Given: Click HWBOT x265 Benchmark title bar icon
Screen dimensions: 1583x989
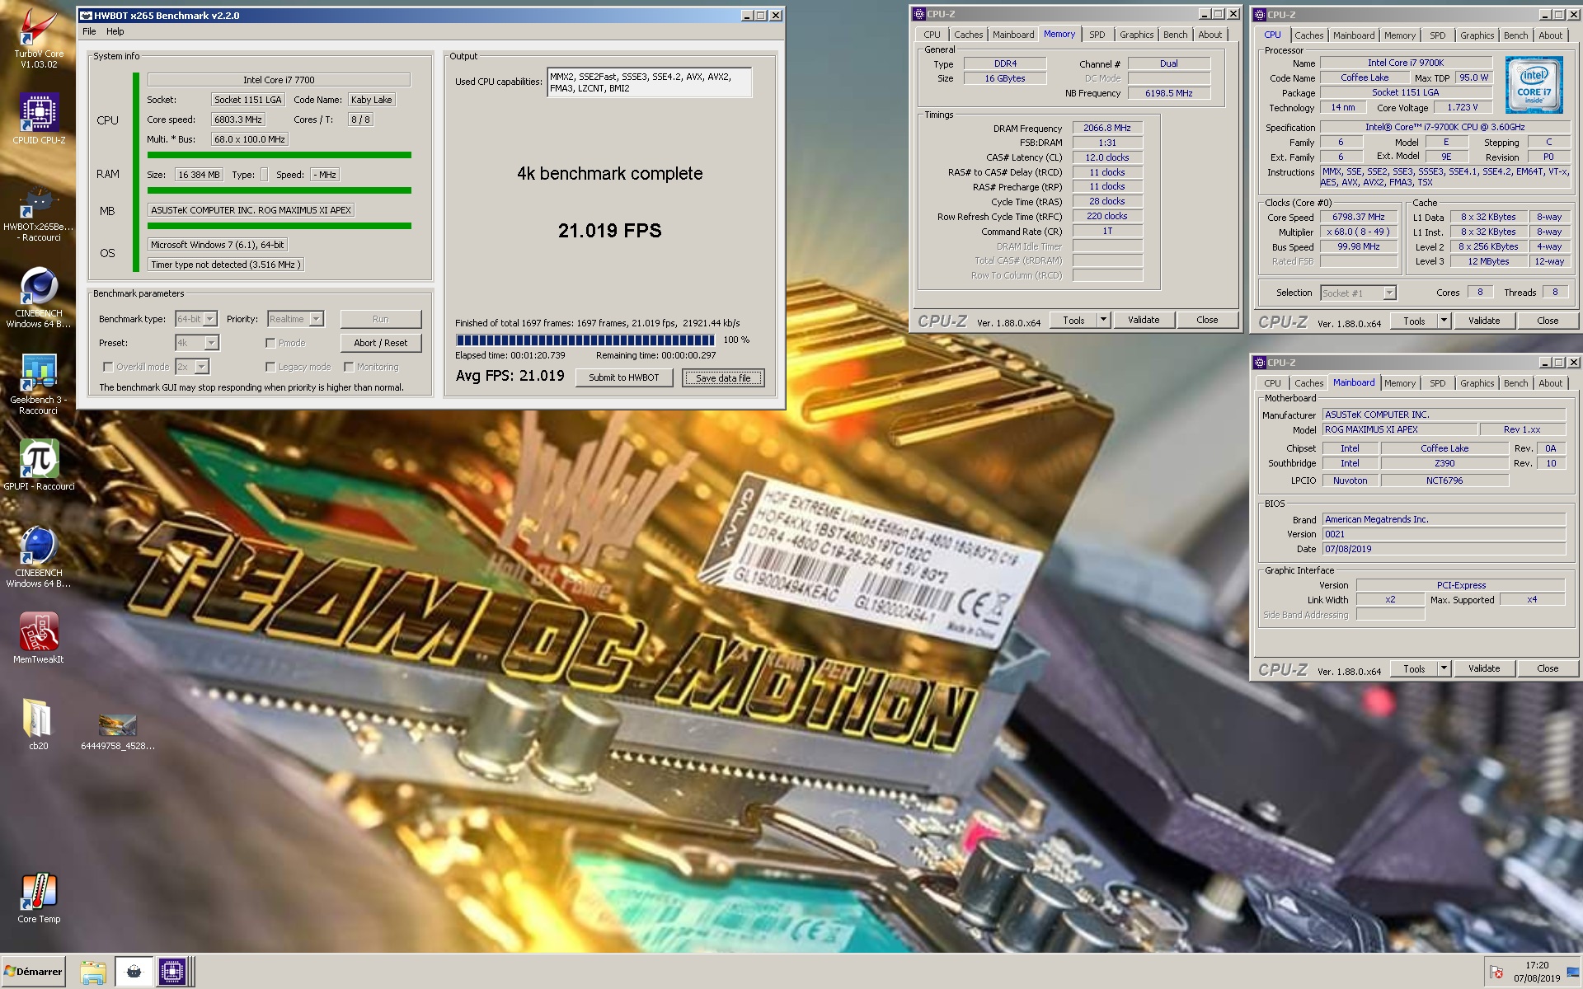Looking at the screenshot, I should [86, 15].
